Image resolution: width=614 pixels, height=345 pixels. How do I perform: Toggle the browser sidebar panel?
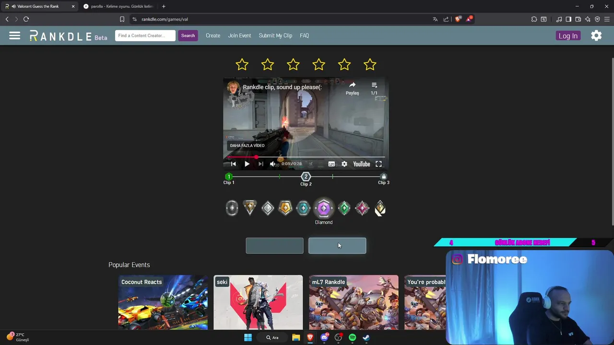[x=568, y=19]
